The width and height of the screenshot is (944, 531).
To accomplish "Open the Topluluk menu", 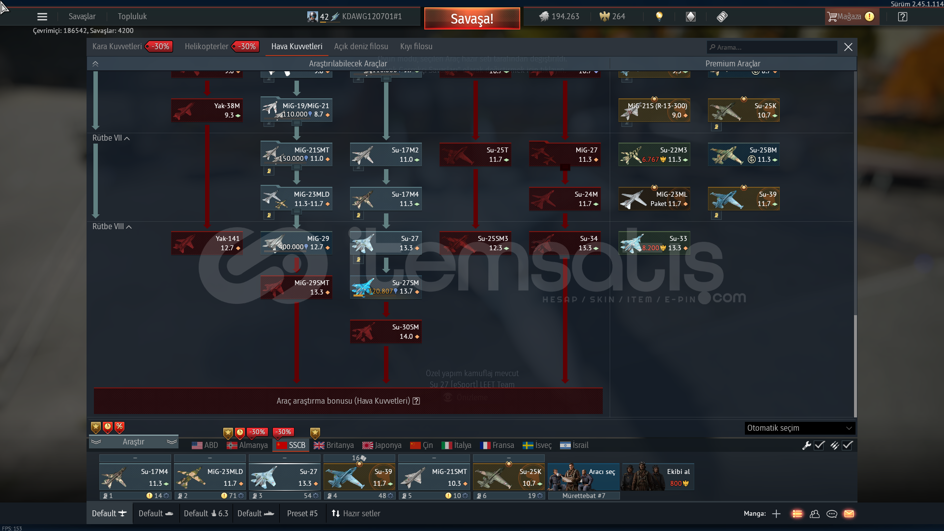I will tap(132, 17).
